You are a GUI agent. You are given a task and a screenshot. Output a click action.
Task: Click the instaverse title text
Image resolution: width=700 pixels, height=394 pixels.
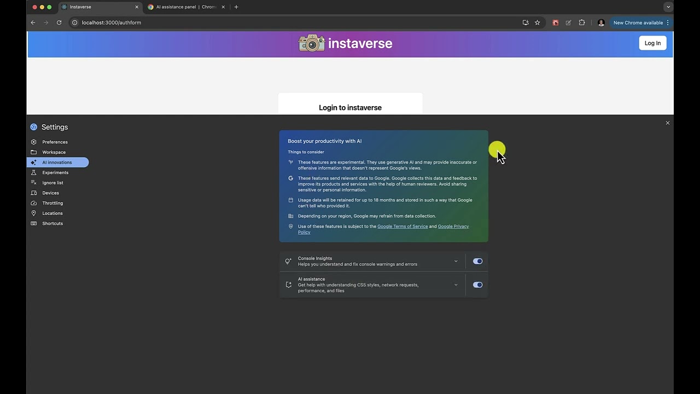(360, 43)
